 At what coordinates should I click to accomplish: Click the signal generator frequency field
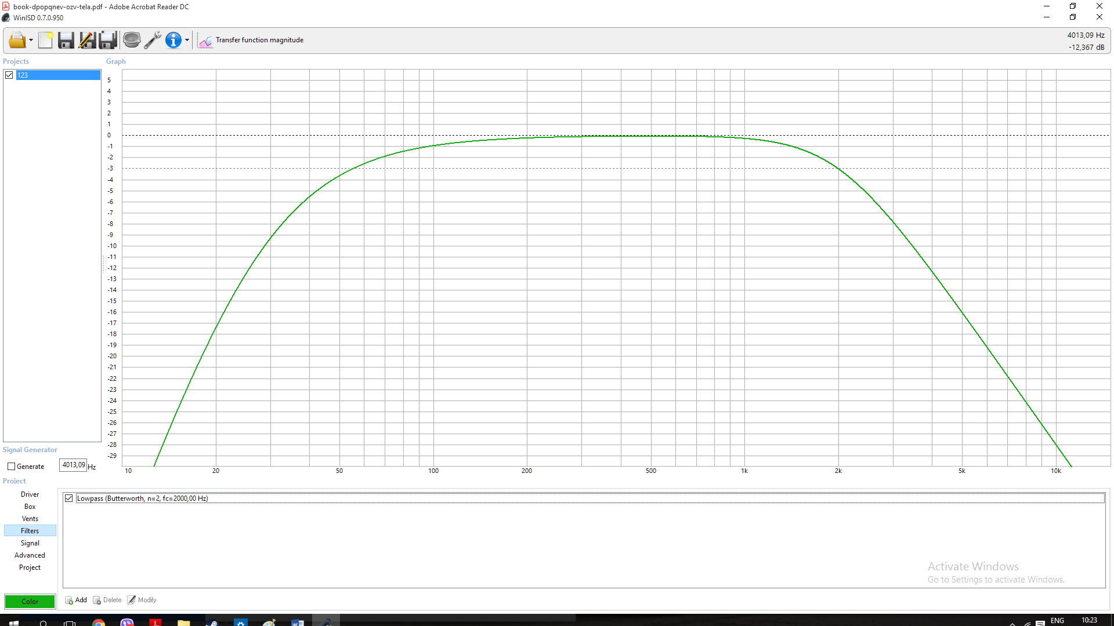[x=73, y=465]
